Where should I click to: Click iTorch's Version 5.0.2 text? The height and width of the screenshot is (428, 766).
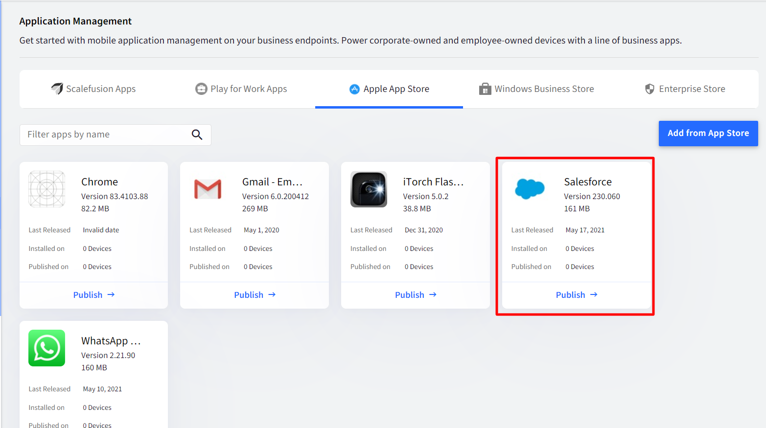(426, 196)
